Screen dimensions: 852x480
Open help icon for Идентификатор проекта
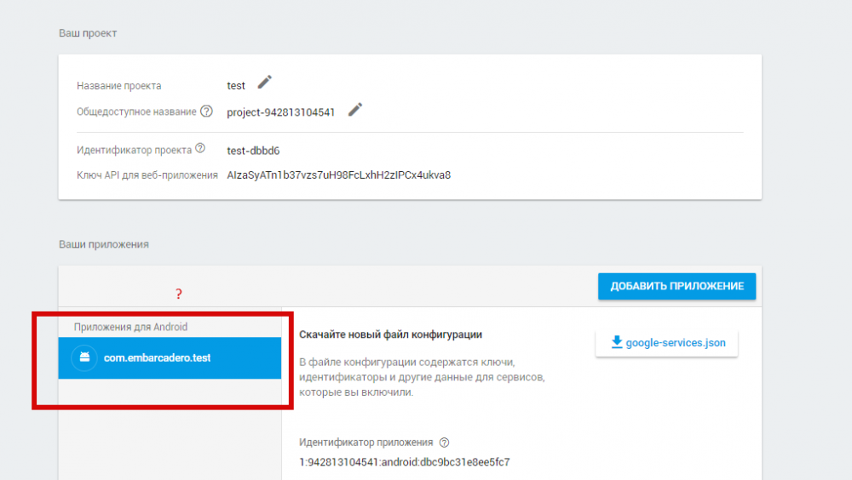[200, 148]
